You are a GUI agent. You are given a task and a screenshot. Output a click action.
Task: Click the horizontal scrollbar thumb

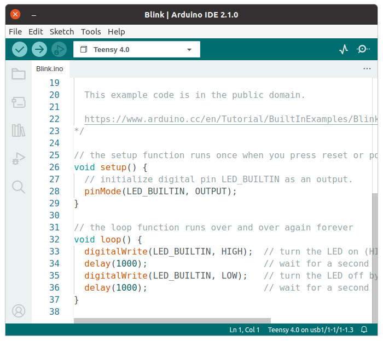pos(172,321)
